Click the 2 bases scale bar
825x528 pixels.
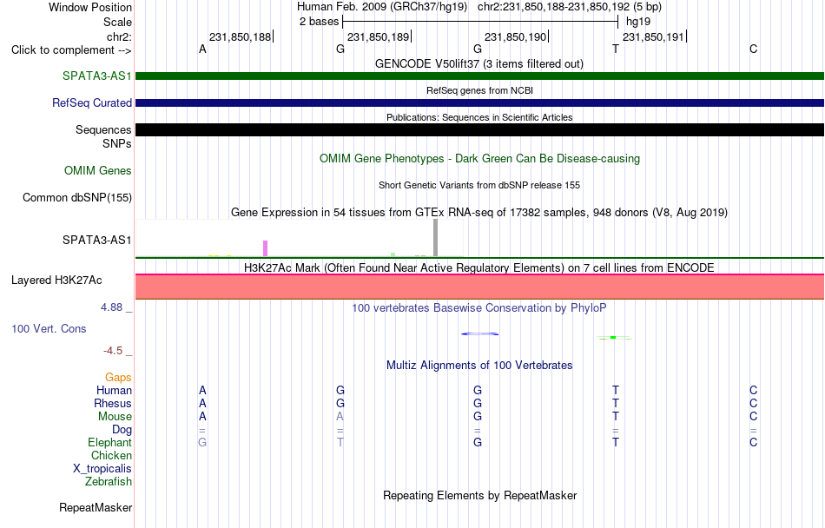pyautogui.click(x=480, y=22)
